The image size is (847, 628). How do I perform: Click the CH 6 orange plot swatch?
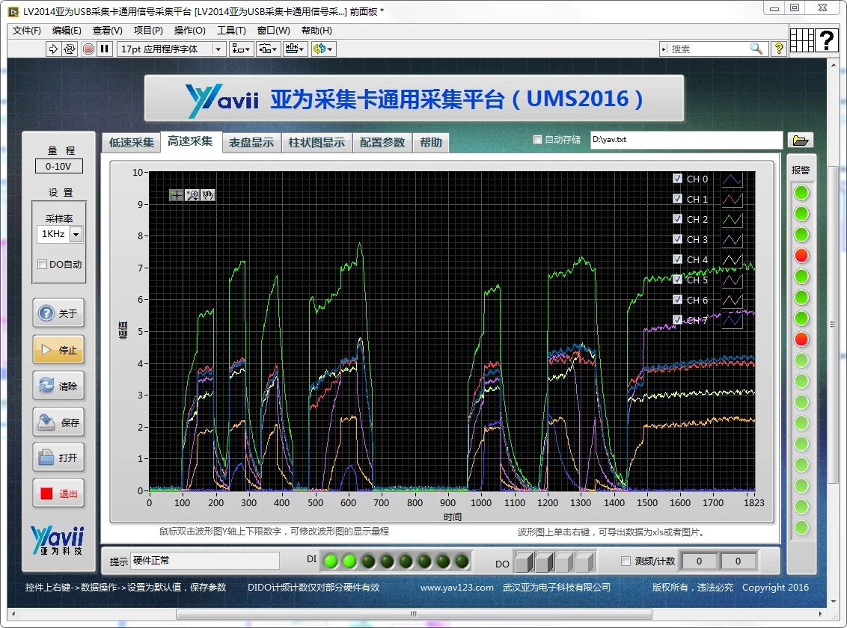tap(732, 300)
